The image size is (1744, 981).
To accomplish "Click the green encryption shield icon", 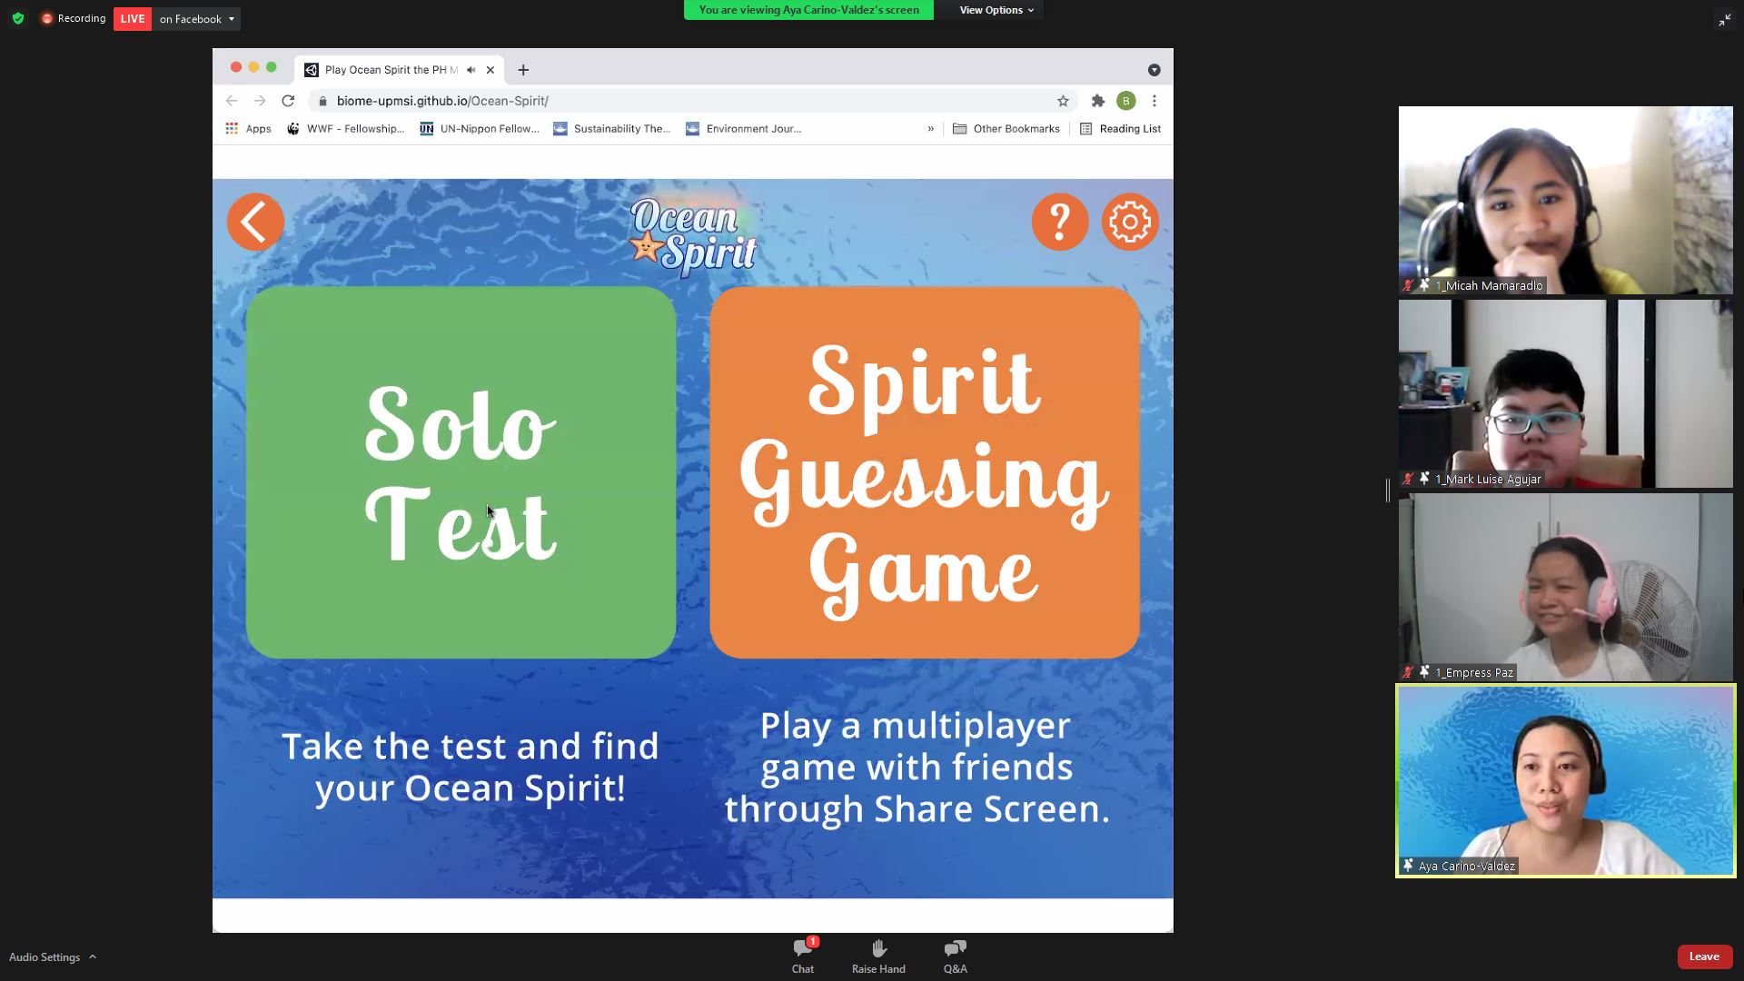I will click(18, 18).
